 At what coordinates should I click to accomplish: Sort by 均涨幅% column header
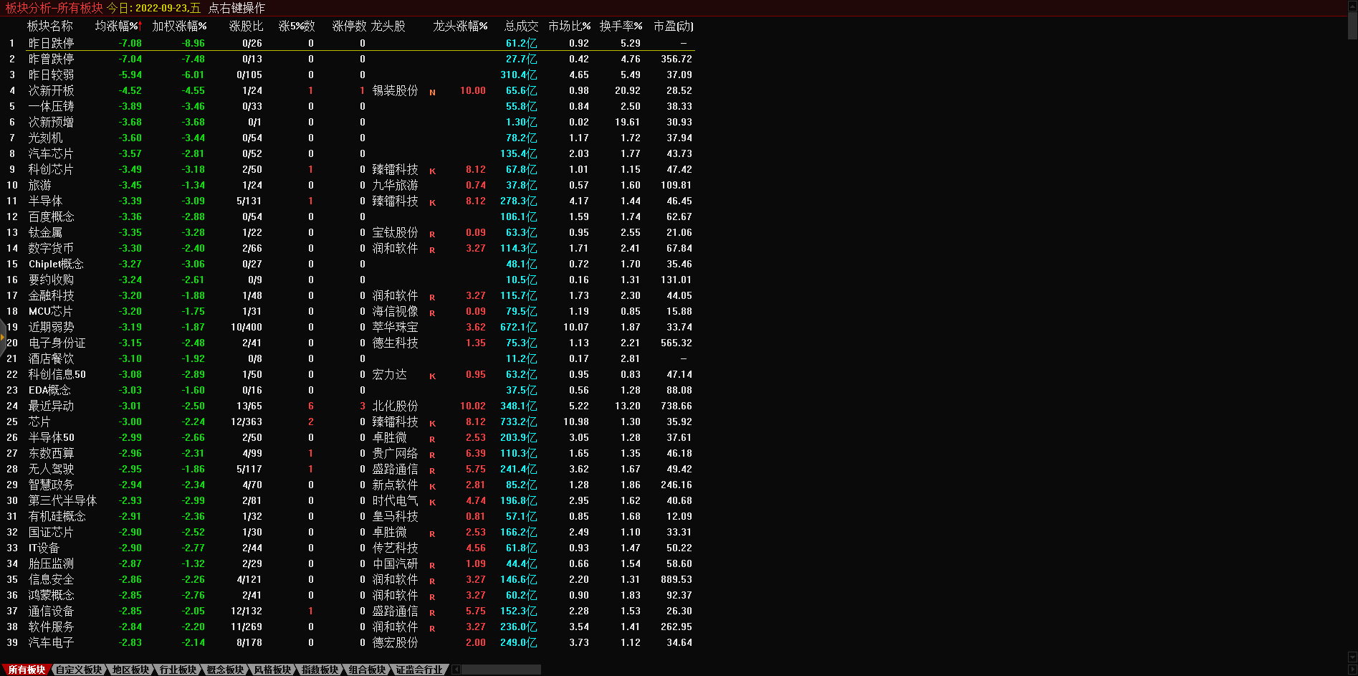[x=117, y=26]
